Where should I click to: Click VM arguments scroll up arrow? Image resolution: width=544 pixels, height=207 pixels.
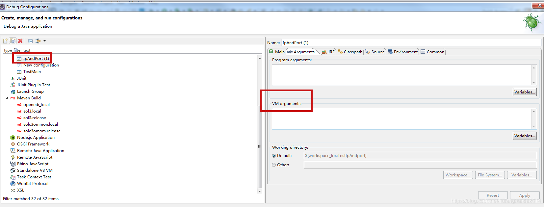pyautogui.click(x=534, y=112)
